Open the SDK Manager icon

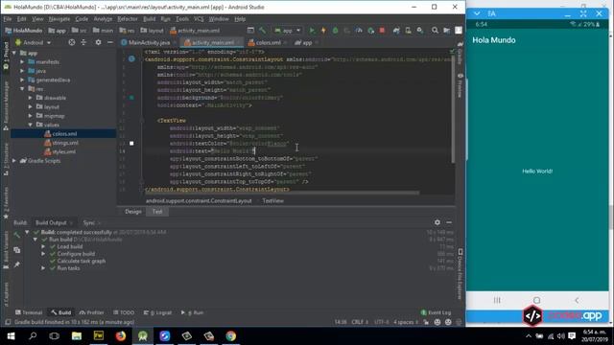(x=420, y=31)
